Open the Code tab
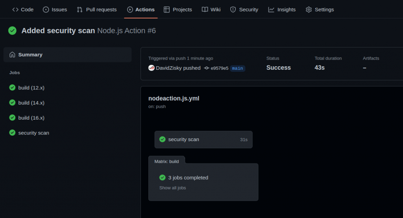 (x=23, y=9)
